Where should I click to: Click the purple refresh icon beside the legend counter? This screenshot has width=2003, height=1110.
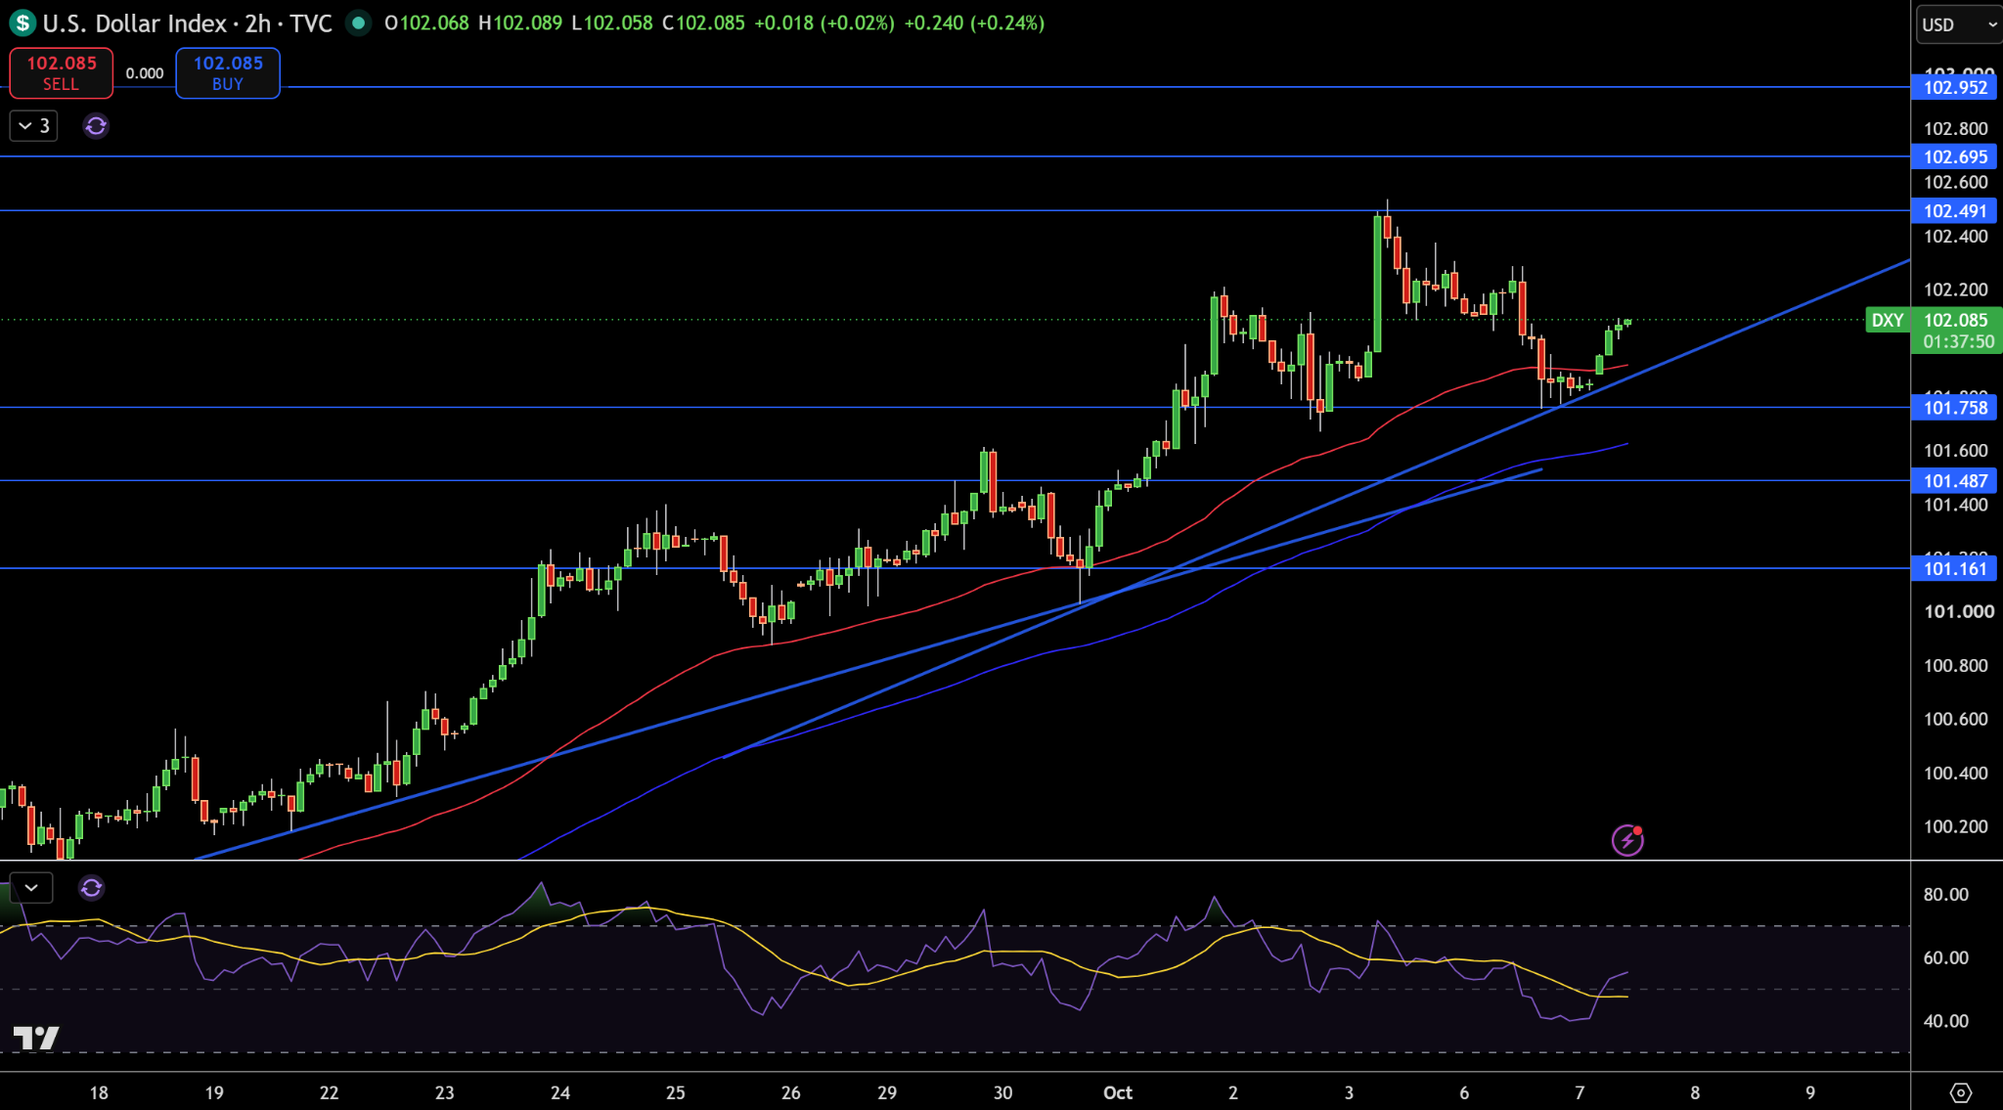(96, 126)
